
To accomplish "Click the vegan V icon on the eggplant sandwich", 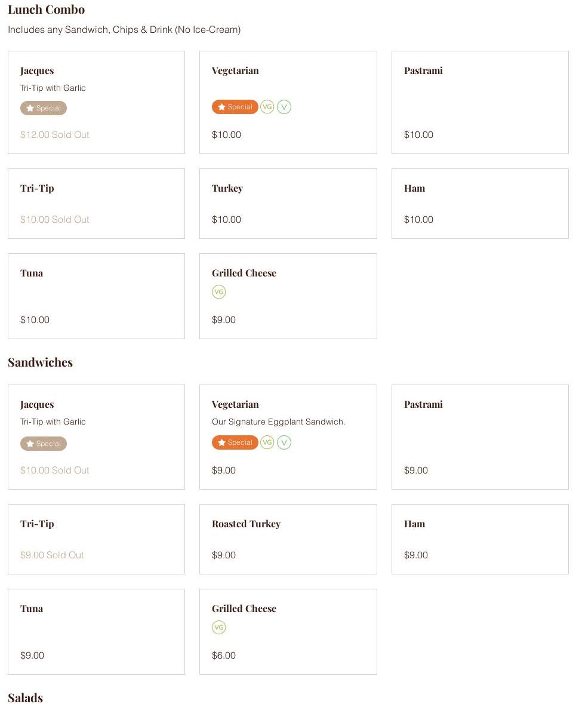I will [x=284, y=442].
